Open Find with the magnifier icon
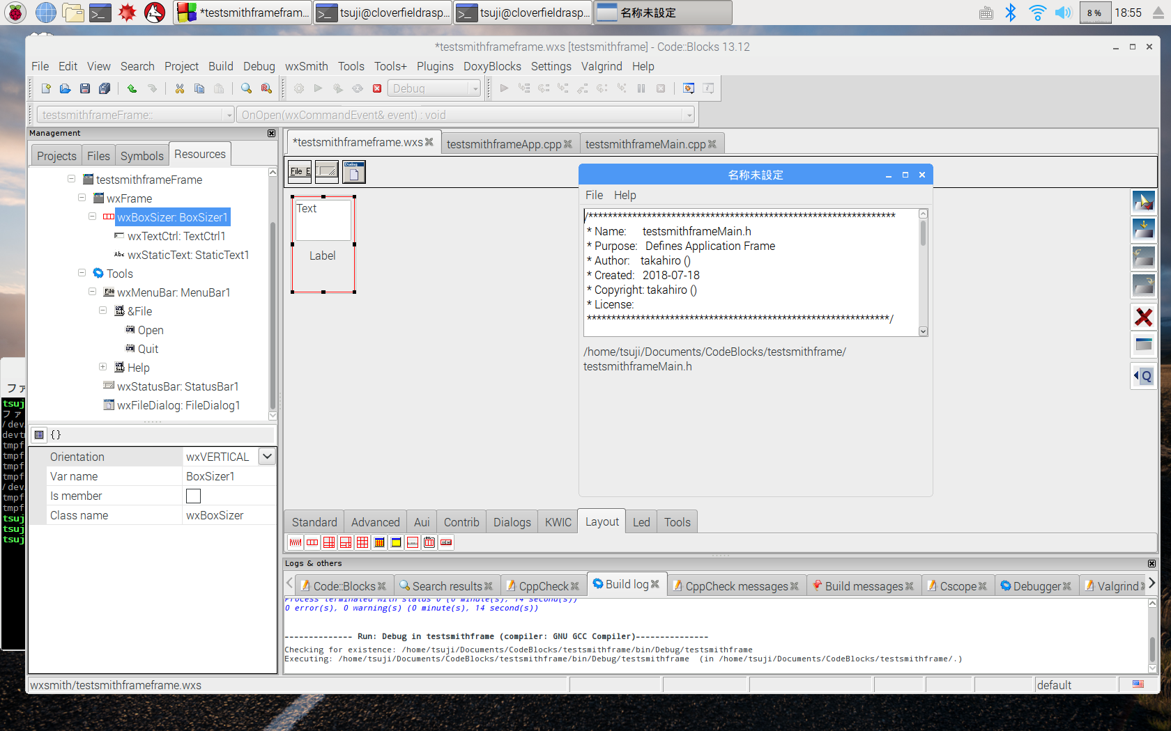Image resolution: width=1171 pixels, height=731 pixels. [x=246, y=88]
